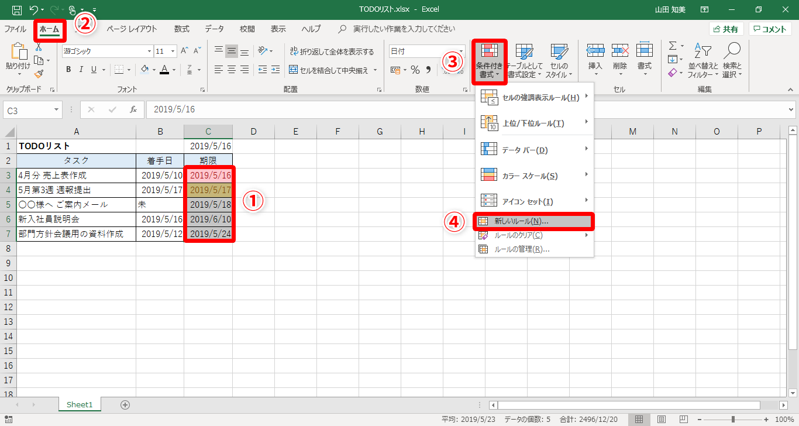Toggle italic formatting

pyautogui.click(x=82, y=70)
